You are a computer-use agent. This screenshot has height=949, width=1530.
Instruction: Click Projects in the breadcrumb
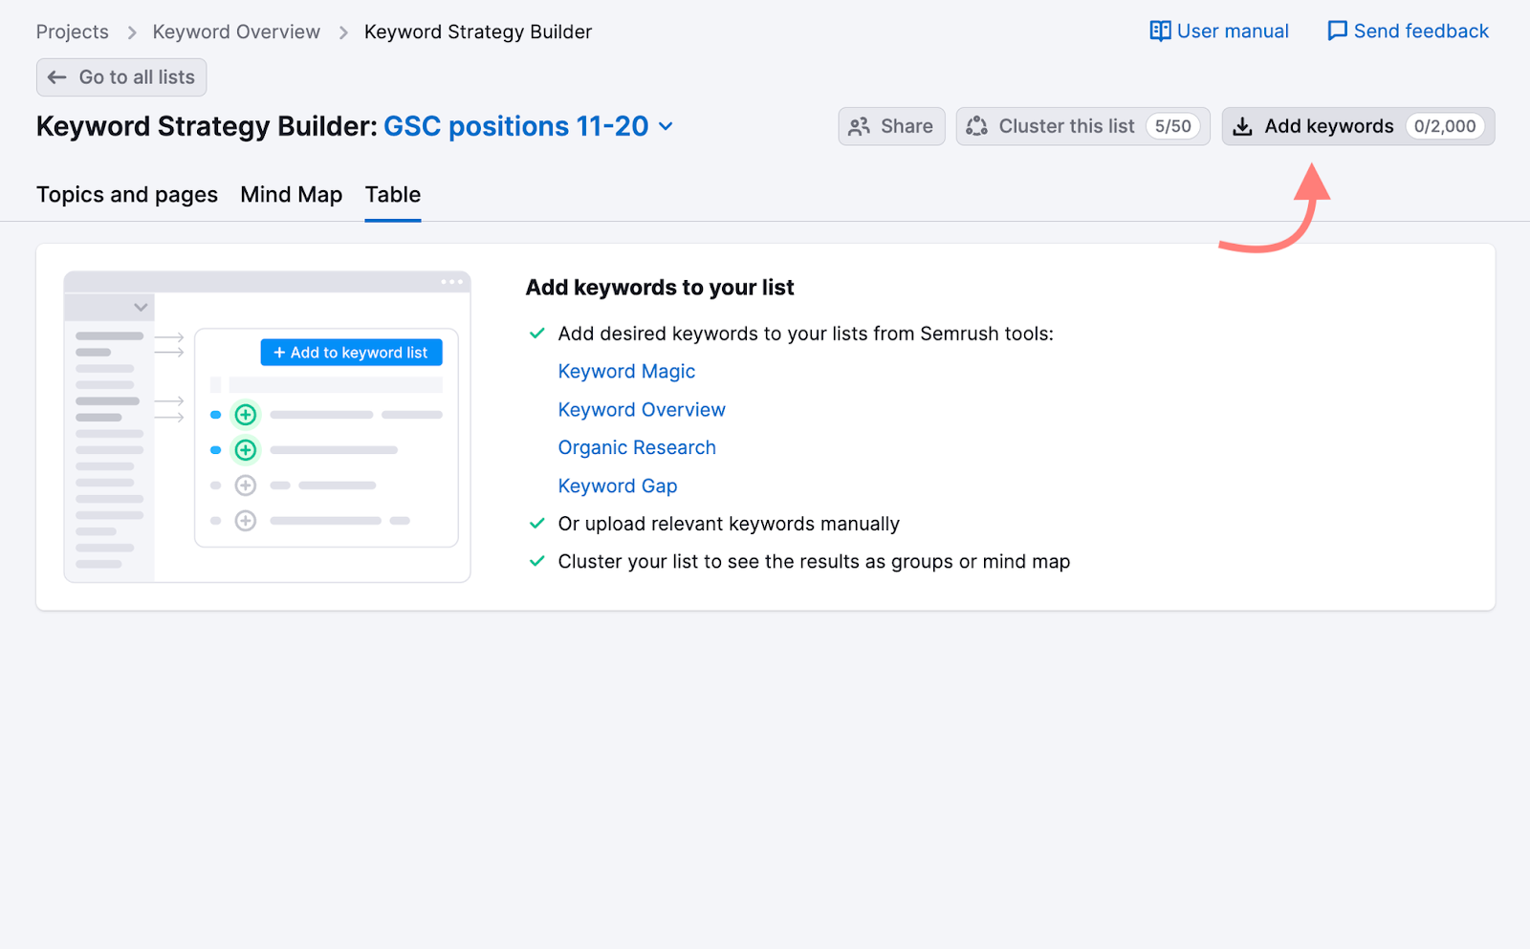(x=73, y=32)
